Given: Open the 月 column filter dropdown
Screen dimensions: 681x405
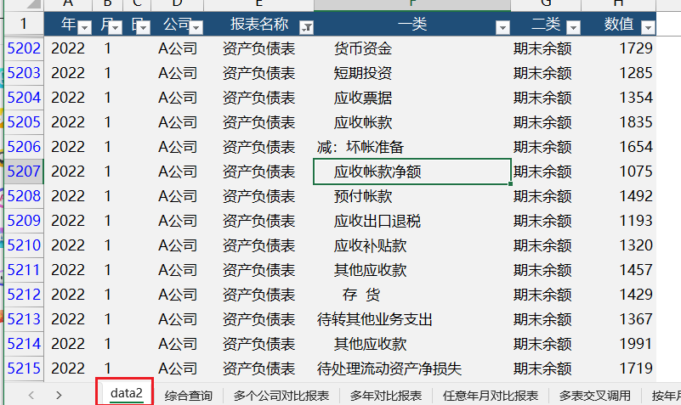Looking at the screenshot, I should tap(115, 28).
